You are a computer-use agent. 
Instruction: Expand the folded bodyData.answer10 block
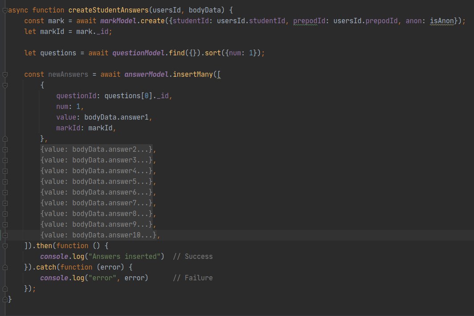(5, 235)
